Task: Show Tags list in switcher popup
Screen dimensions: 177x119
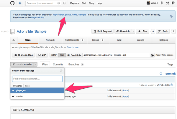Action: [27, 86]
